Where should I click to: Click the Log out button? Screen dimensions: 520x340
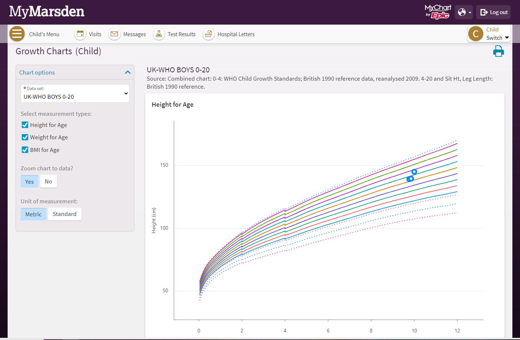click(494, 12)
